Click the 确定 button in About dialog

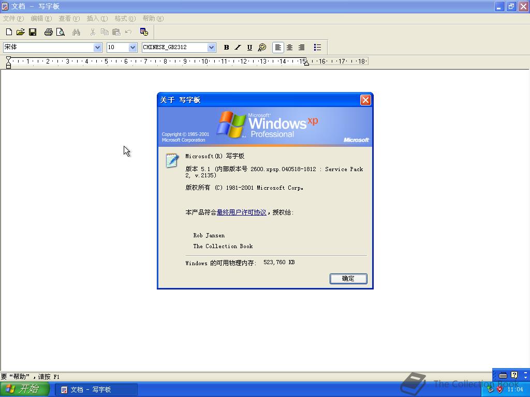click(348, 279)
